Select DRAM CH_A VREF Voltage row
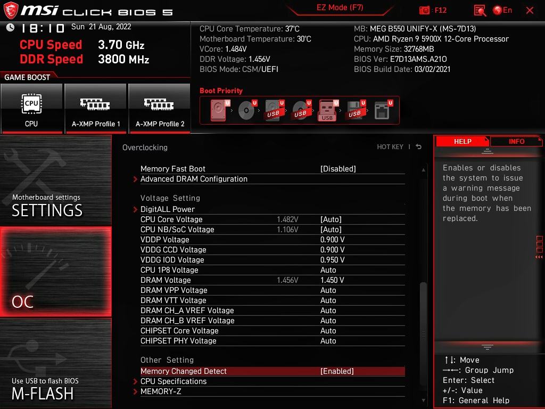The width and height of the screenshot is (545, 409). pyautogui.click(x=272, y=310)
